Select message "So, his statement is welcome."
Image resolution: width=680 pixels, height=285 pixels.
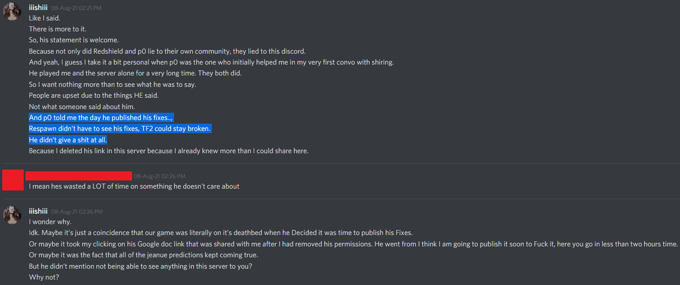(x=74, y=40)
